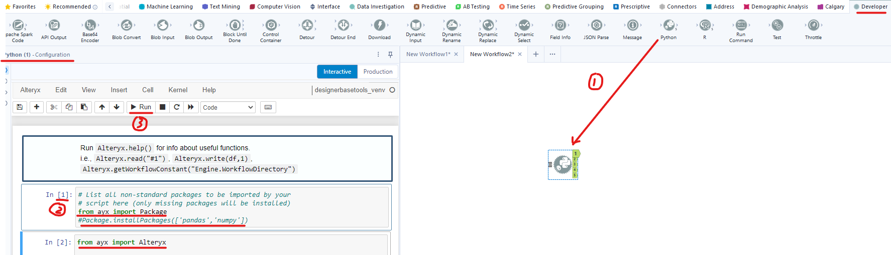Add a new workflow tab
This screenshot has width=891, height=255.
(x=536, y=54)
